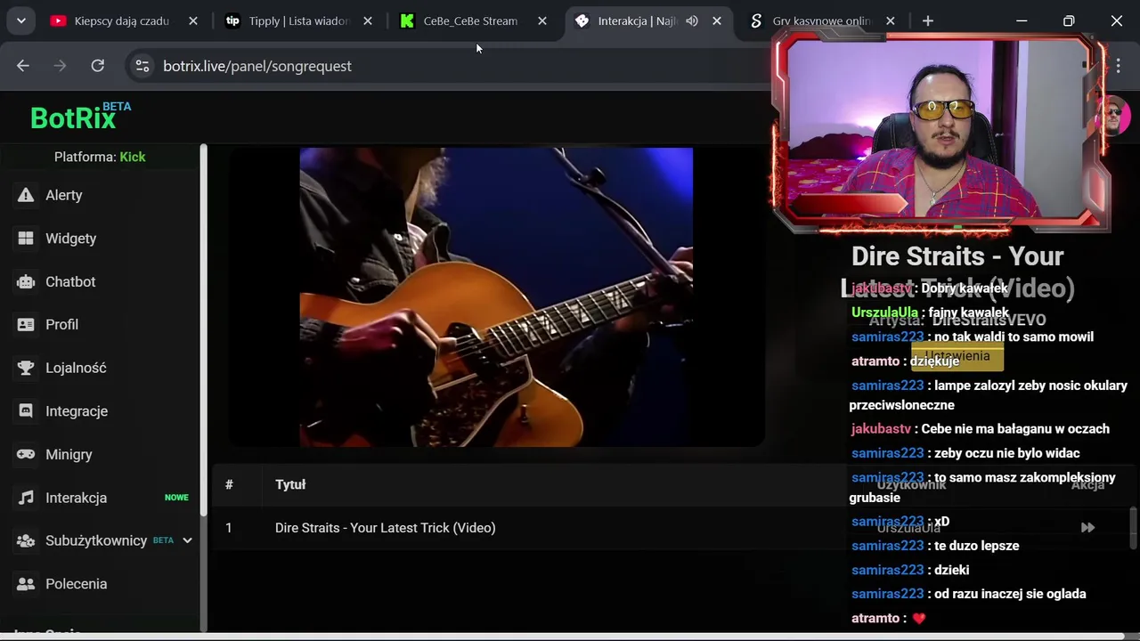Image resolution: width=1140 pixels, height=641 pixels.
Task: Click the Subużytkownicy people icon
Action: [x=27, y=540]
